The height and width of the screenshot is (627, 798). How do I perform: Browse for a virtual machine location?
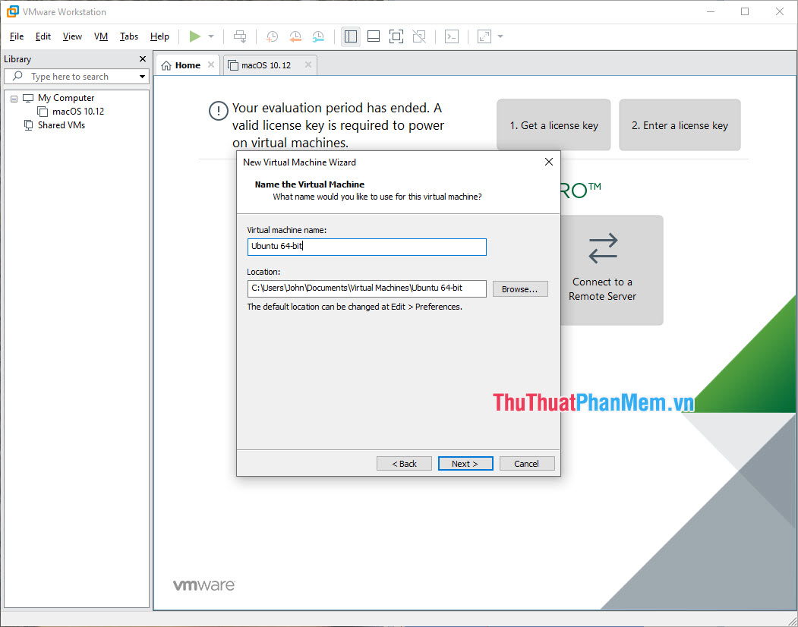(x=520, y=288)
